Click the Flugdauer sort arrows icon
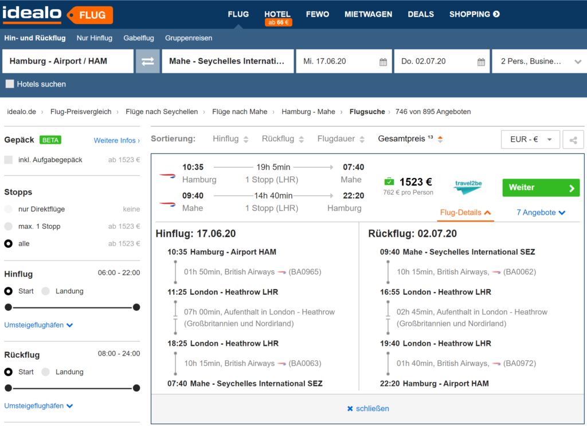This screenshot has height=426, width=587. (362, 140)
